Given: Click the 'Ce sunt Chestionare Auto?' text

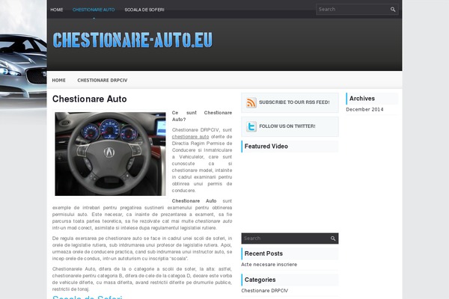Looking at the screenshot, I should click(x=202, y=116).
